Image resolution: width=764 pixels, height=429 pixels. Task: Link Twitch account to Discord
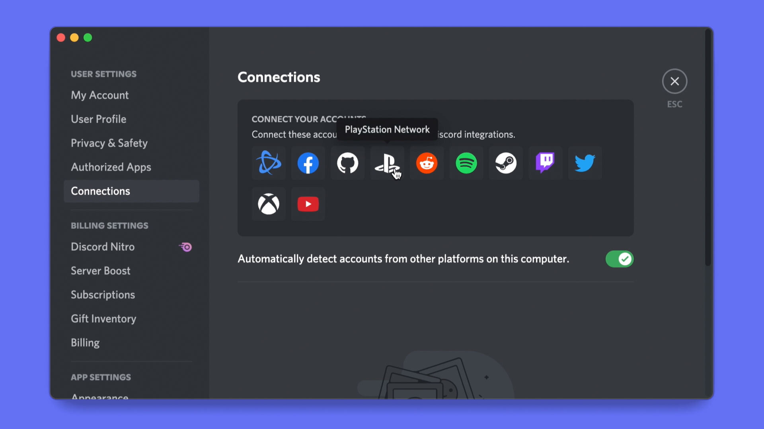point(545,163)
